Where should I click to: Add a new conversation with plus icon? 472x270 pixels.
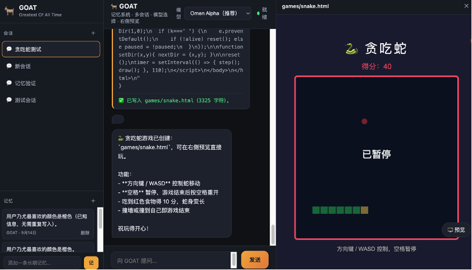click(x=93, y=33)
